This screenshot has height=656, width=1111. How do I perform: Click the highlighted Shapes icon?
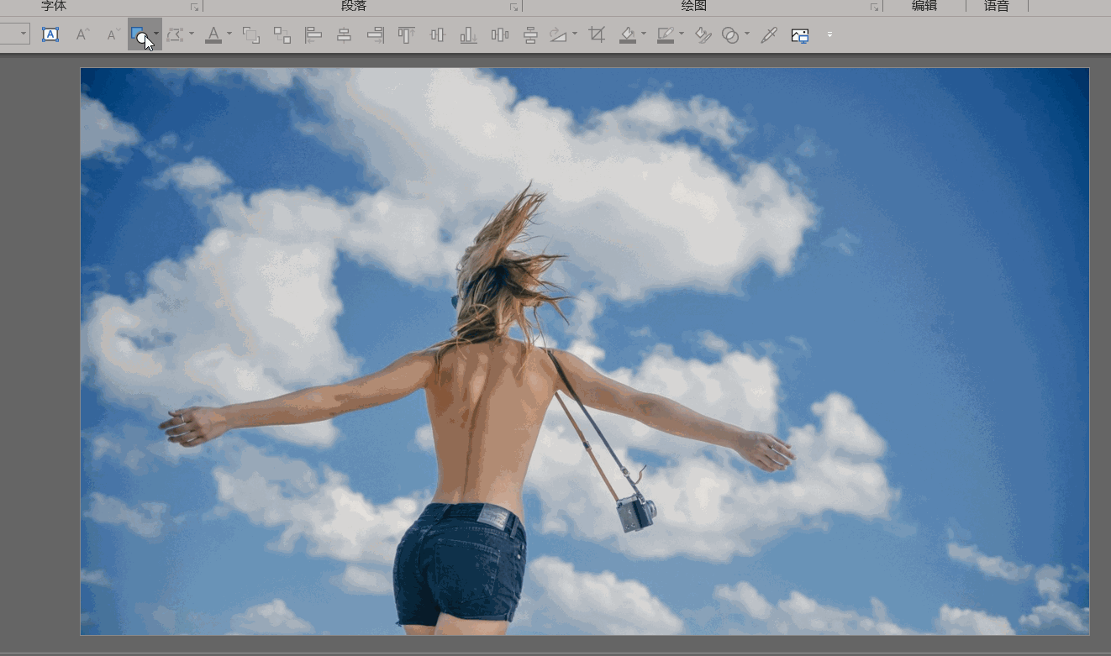click(x=140, y=34)
